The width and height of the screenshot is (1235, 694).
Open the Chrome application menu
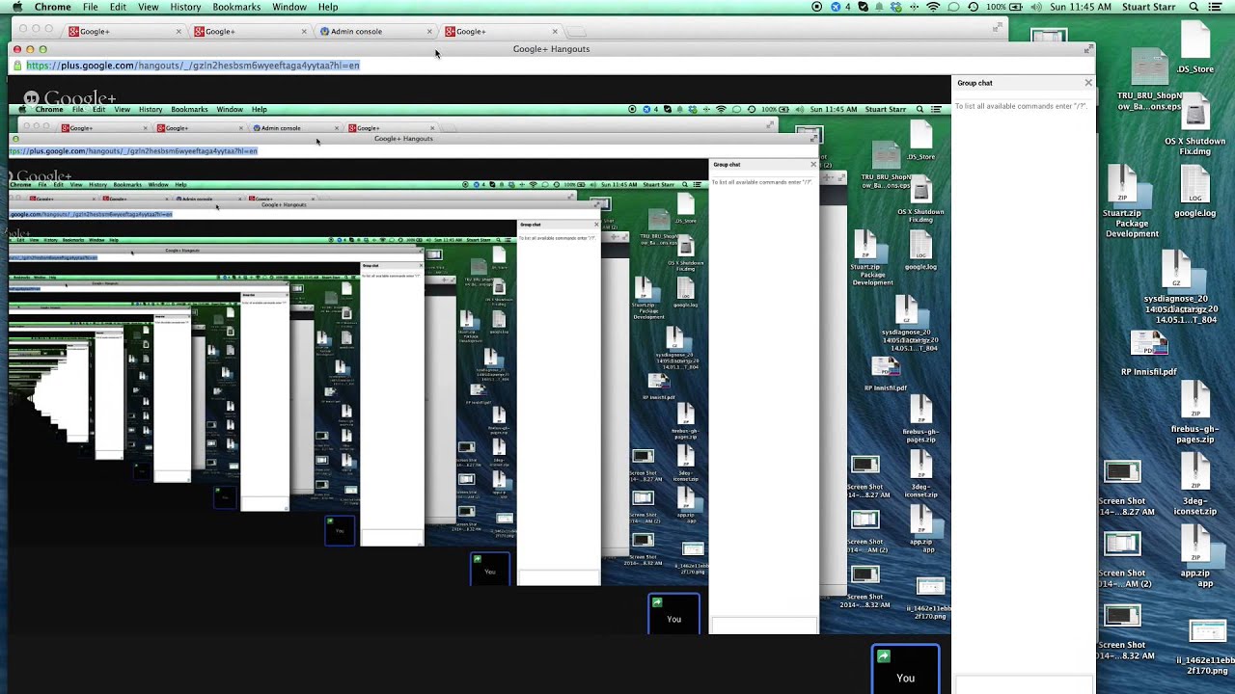pyautogui.click(x=52, y=7)
